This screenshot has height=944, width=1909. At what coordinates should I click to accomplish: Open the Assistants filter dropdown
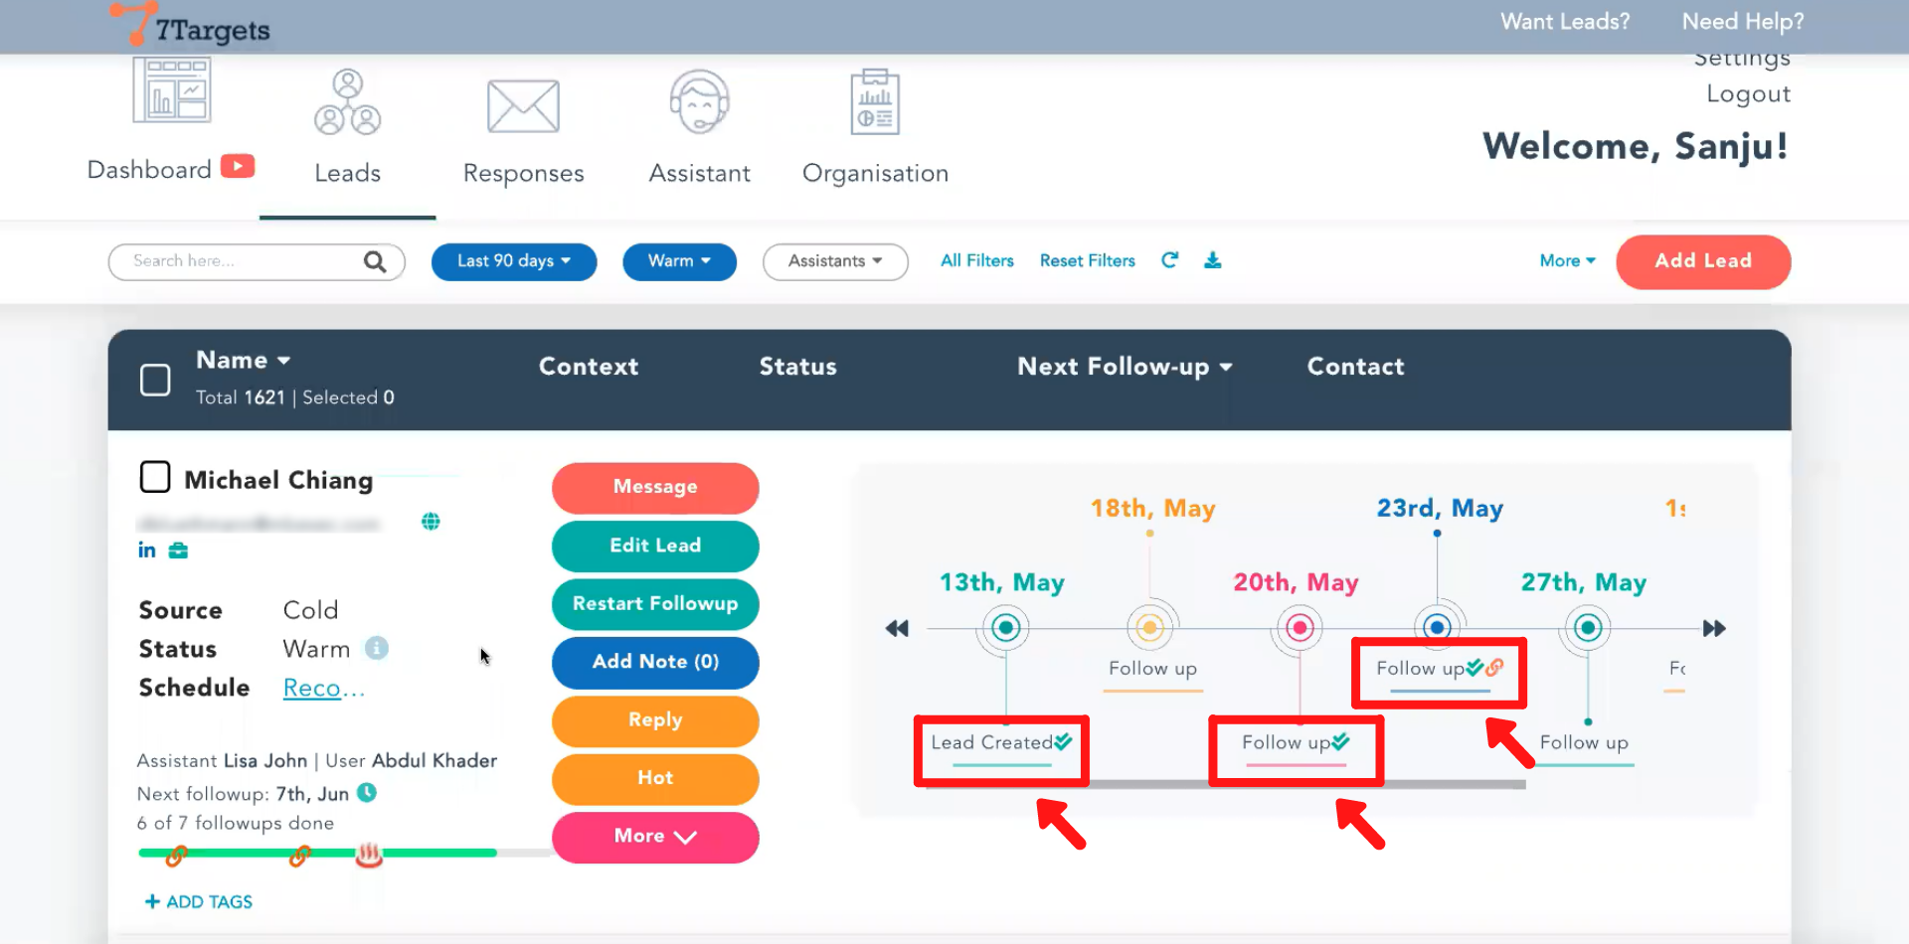tap(834, 261)
